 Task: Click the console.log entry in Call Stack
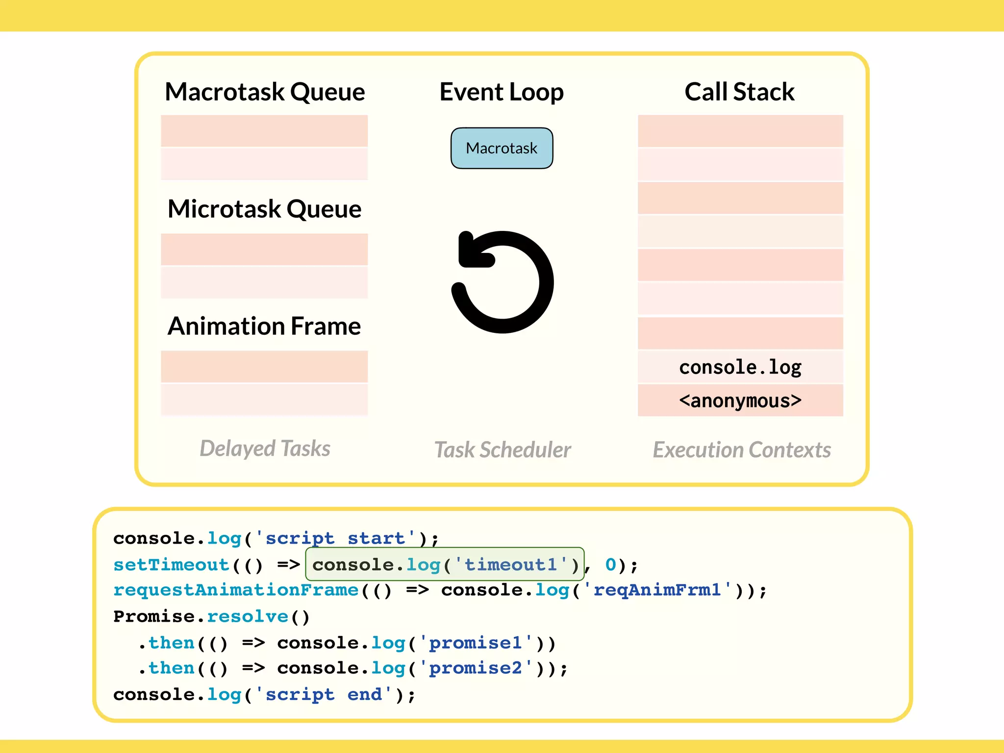[740, 367]
